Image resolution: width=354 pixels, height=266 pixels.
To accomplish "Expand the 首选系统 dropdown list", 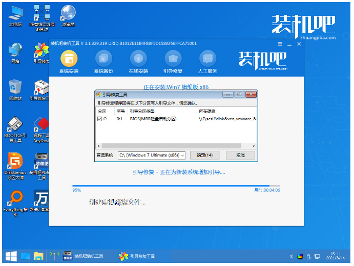I will [182, 155].
